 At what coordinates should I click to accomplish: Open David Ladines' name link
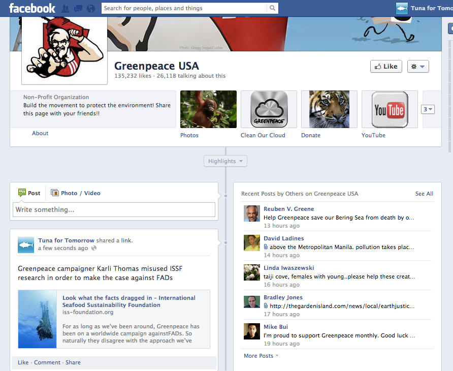284,238
